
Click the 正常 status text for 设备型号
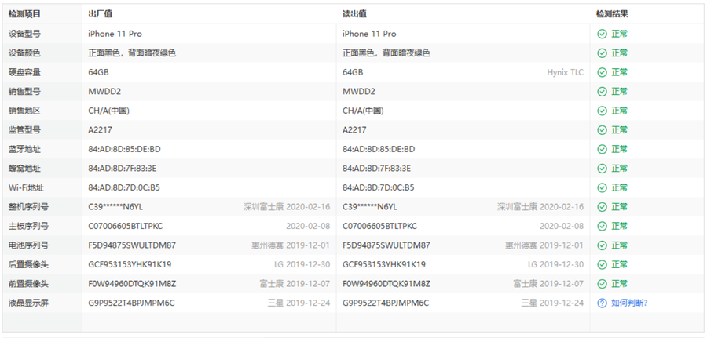tap(620, 34)
